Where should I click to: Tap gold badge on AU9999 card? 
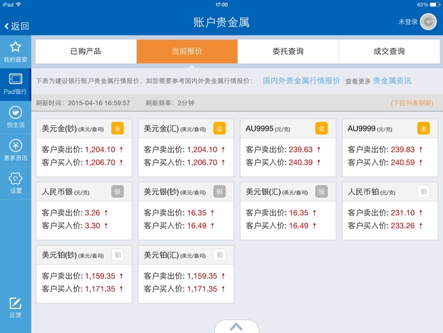tap(424, 128)
